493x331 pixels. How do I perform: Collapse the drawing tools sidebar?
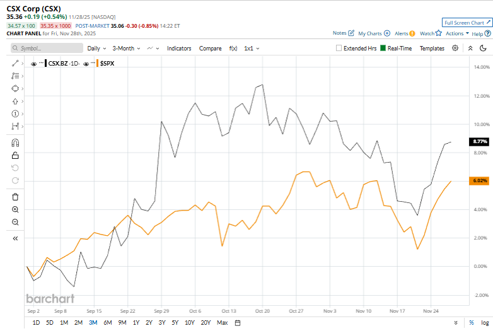point(15,238)
